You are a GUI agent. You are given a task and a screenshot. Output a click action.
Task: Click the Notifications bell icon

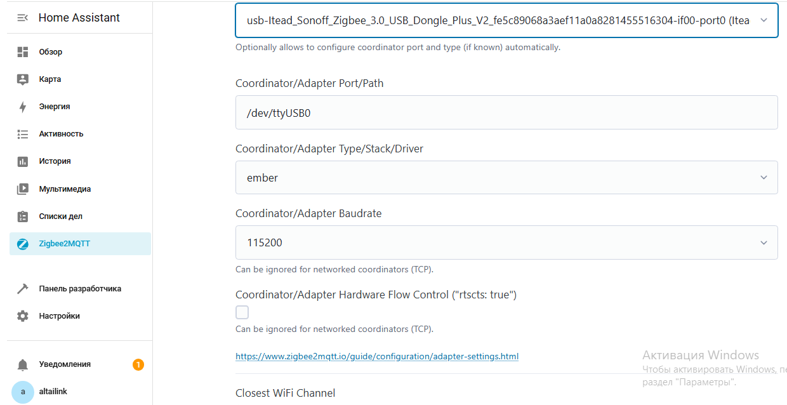pos(23,364)
